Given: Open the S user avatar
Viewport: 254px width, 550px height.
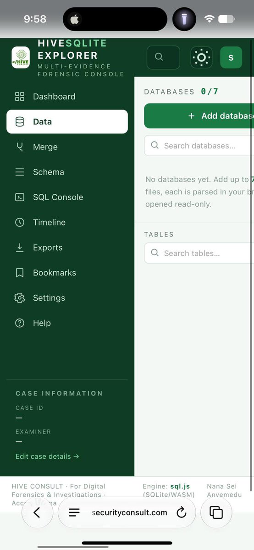Looking at the screenshot, I should click(x=231, y=57).
